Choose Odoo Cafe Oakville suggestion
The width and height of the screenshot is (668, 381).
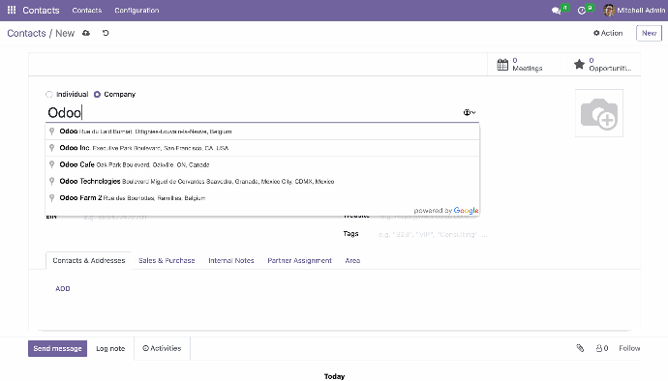(262, 164)
